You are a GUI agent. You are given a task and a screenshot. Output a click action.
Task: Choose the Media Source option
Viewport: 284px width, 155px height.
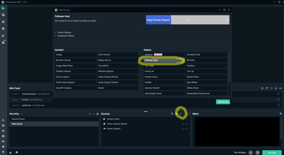118,60
